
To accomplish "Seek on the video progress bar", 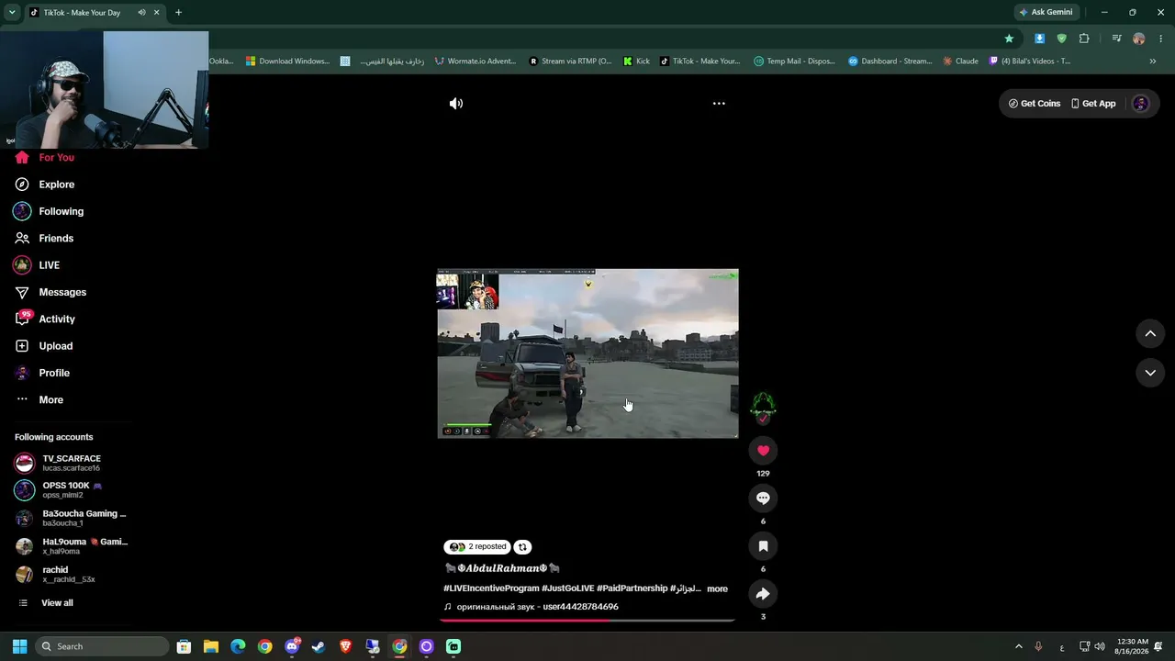I will 587,621.
